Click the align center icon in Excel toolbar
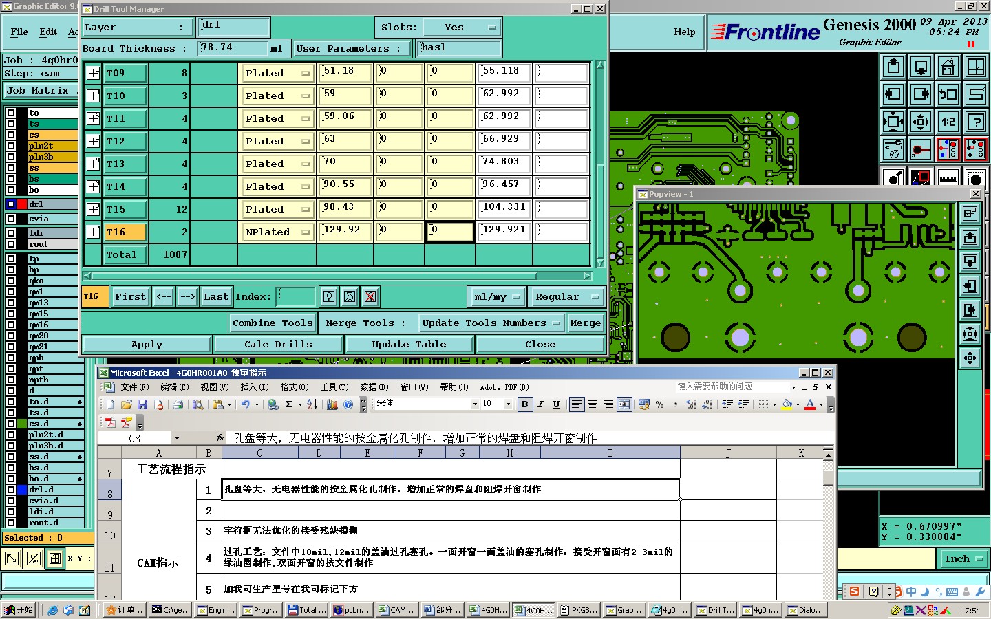This screenshot has width=991, height=619. click(593, 404)
